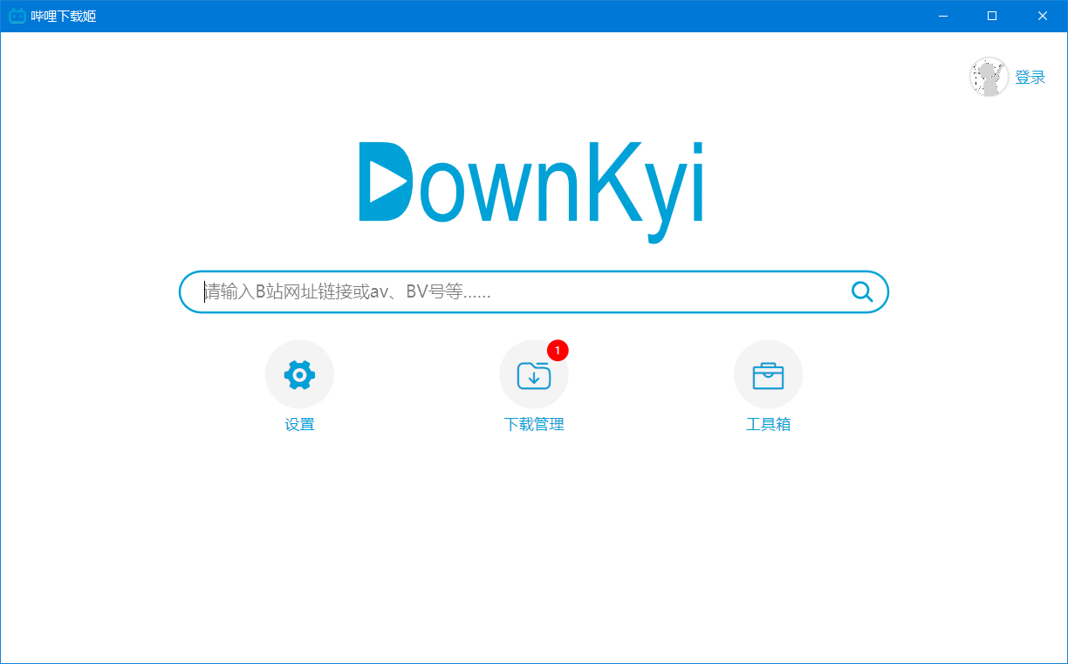Click the magnifier search icon
This screenshot has height=664, width=1068.
(862, 291)
